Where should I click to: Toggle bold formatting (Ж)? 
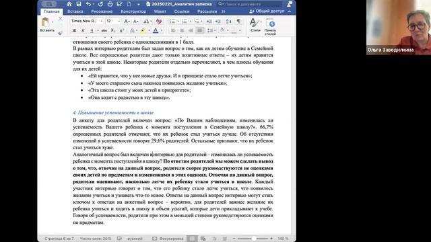click(74, 31)
